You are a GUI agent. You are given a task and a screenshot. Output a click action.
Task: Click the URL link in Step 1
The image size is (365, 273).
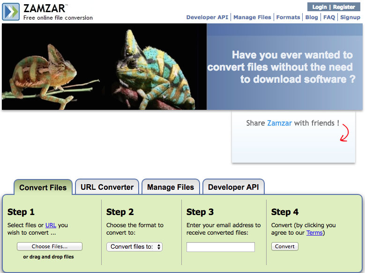tap(51, 225)
